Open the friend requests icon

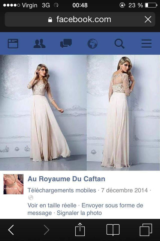point(39,44)
